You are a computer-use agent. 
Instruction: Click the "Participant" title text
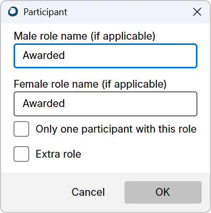[45, 12]
